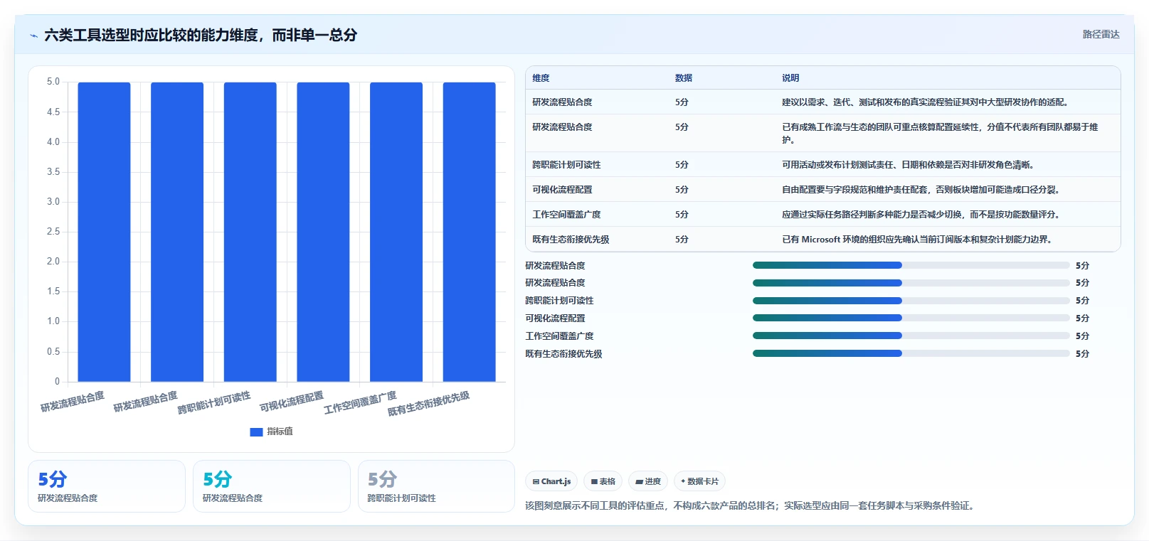
Task: Click the pulse icon beside the panel title
Action: tap(33, 36)
